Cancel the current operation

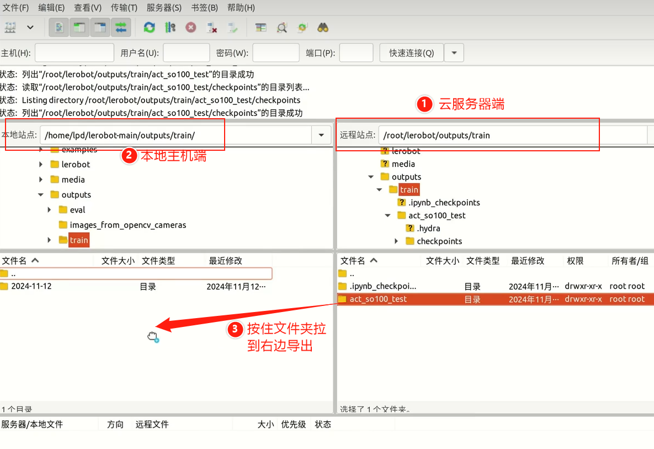(191, 28)
